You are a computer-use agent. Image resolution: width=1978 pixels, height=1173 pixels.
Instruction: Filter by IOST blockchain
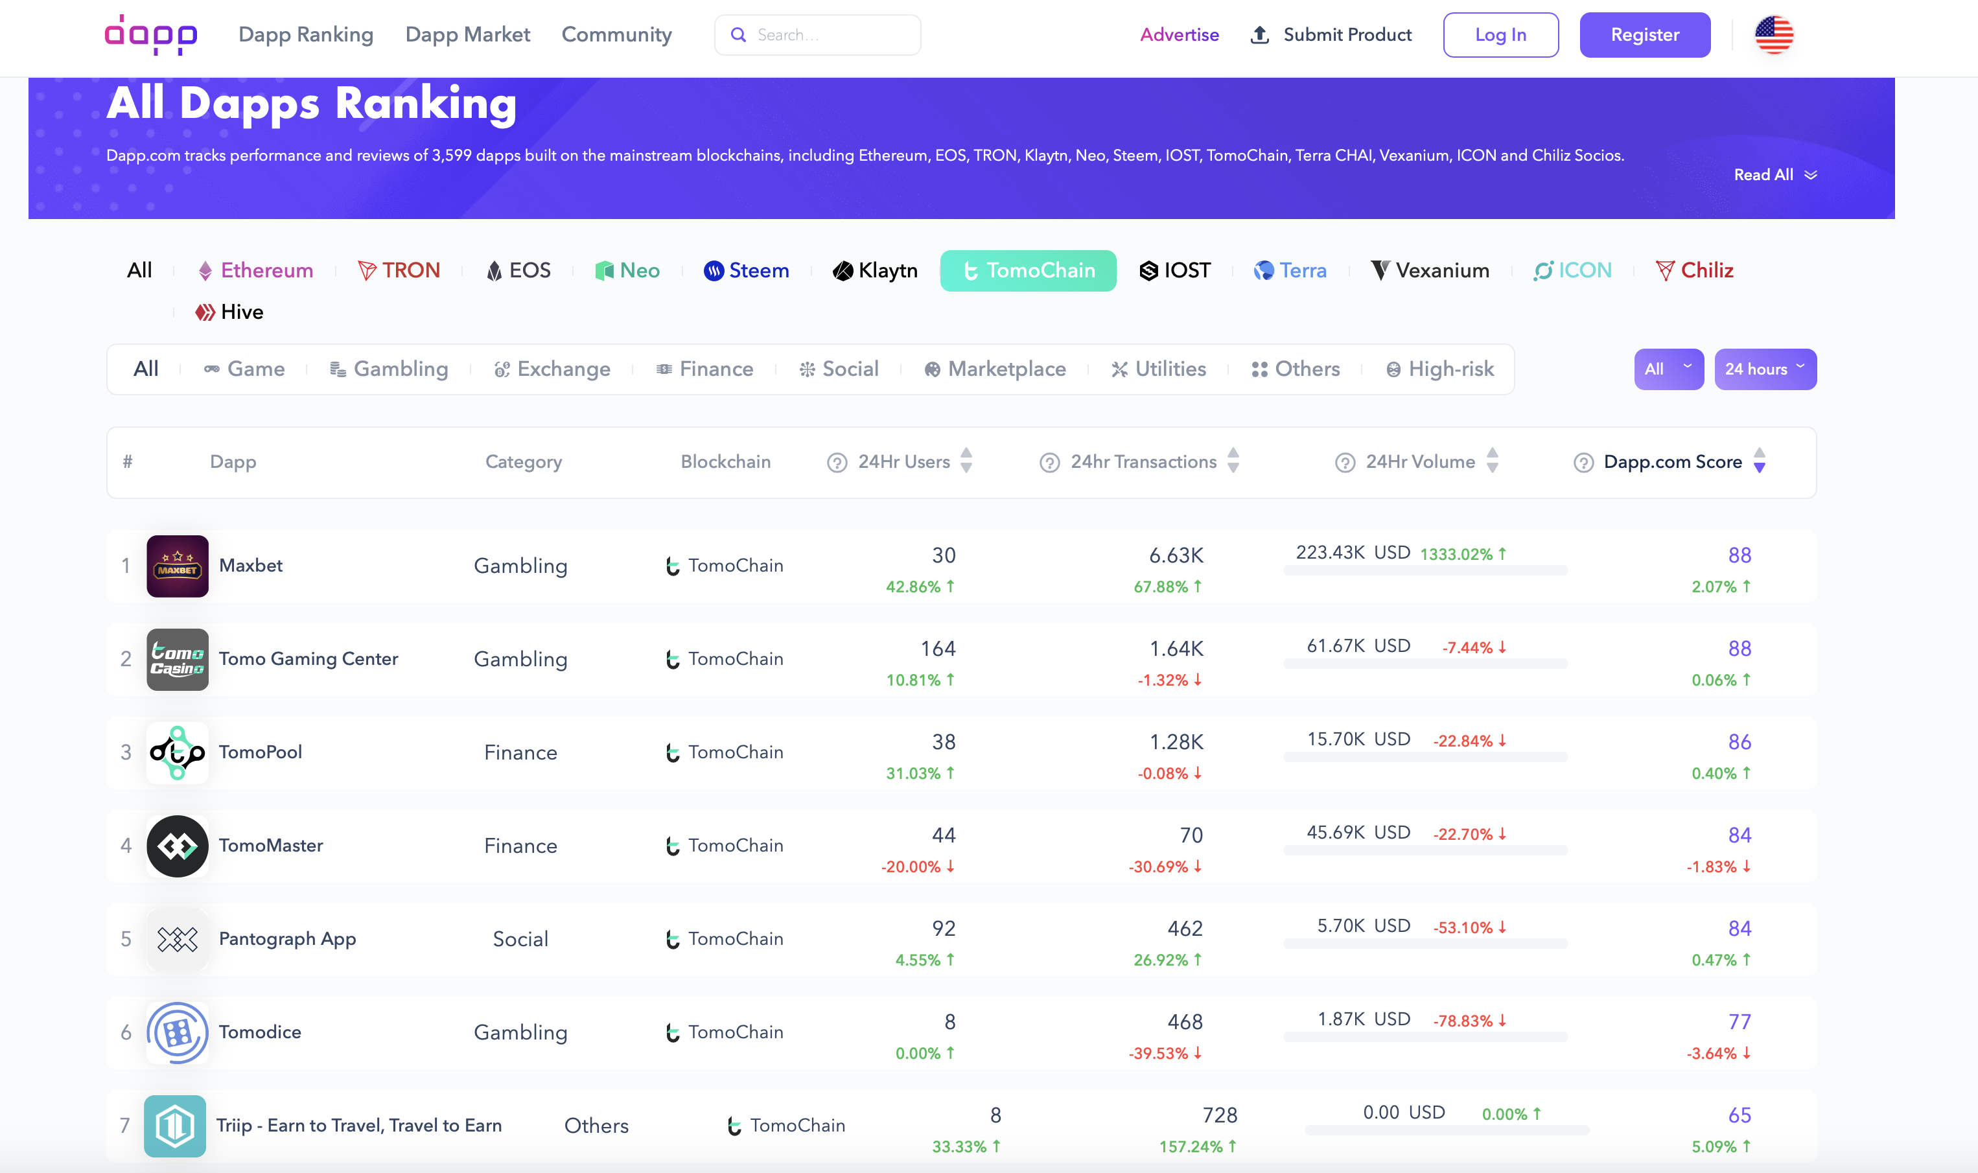(x=1175, y=270)
